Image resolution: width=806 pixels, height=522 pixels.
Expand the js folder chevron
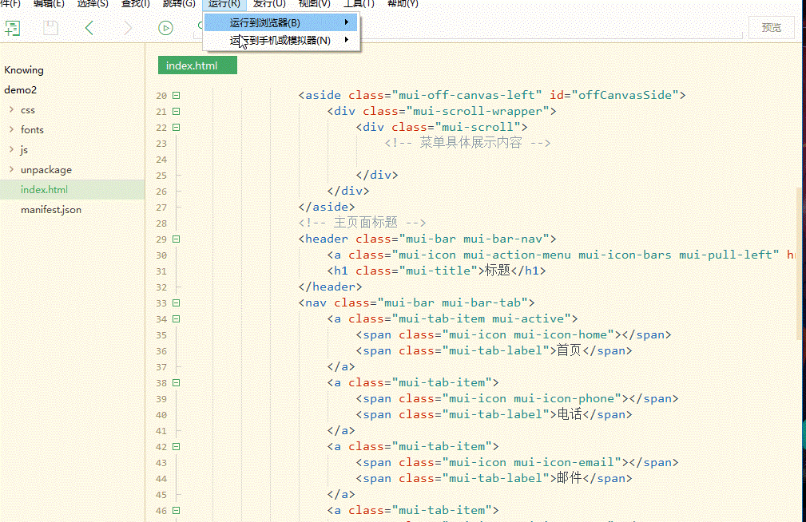pos(11,149)
